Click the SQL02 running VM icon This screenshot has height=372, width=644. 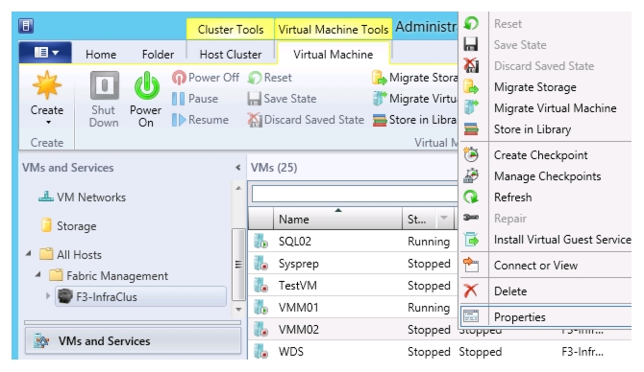pyautogui.click(x=260, y=242)
